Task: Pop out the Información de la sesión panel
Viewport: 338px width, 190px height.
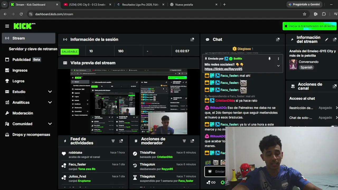Action: click(x=192, y=40)
